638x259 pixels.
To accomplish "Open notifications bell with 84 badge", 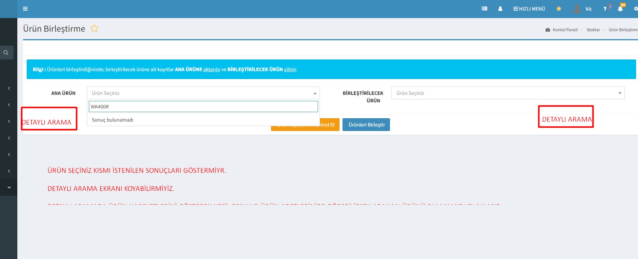I will click(620, 9).
